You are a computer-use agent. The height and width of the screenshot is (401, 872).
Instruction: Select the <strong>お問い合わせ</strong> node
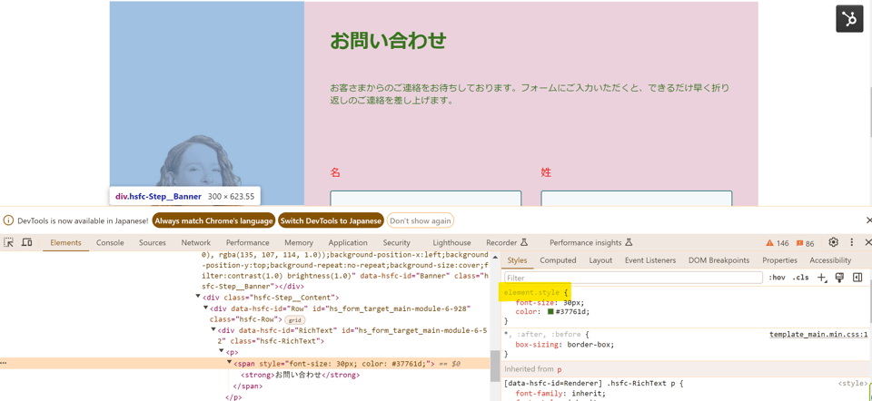pyautogui.click(x=301, y=375)
